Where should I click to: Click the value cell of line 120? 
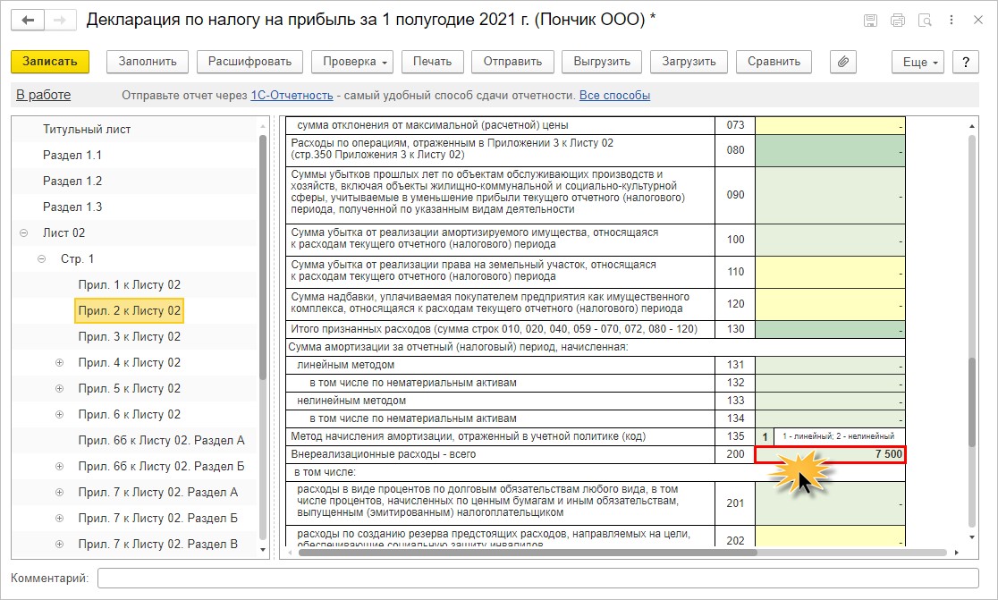point(830,304)
